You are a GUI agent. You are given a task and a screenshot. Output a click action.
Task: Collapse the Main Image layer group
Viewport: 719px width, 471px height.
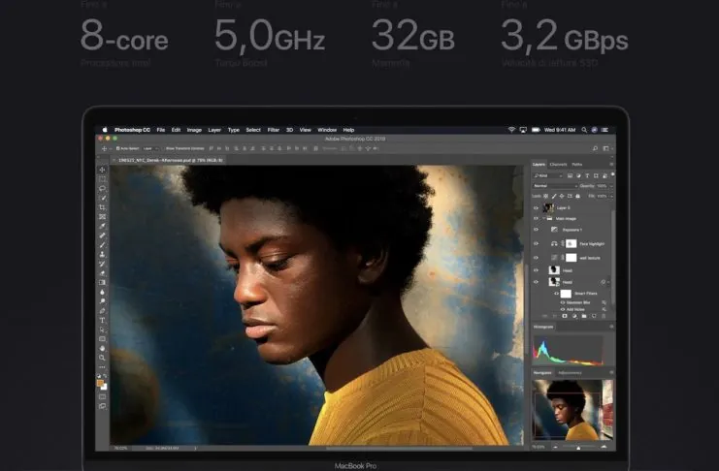point(543,219)
